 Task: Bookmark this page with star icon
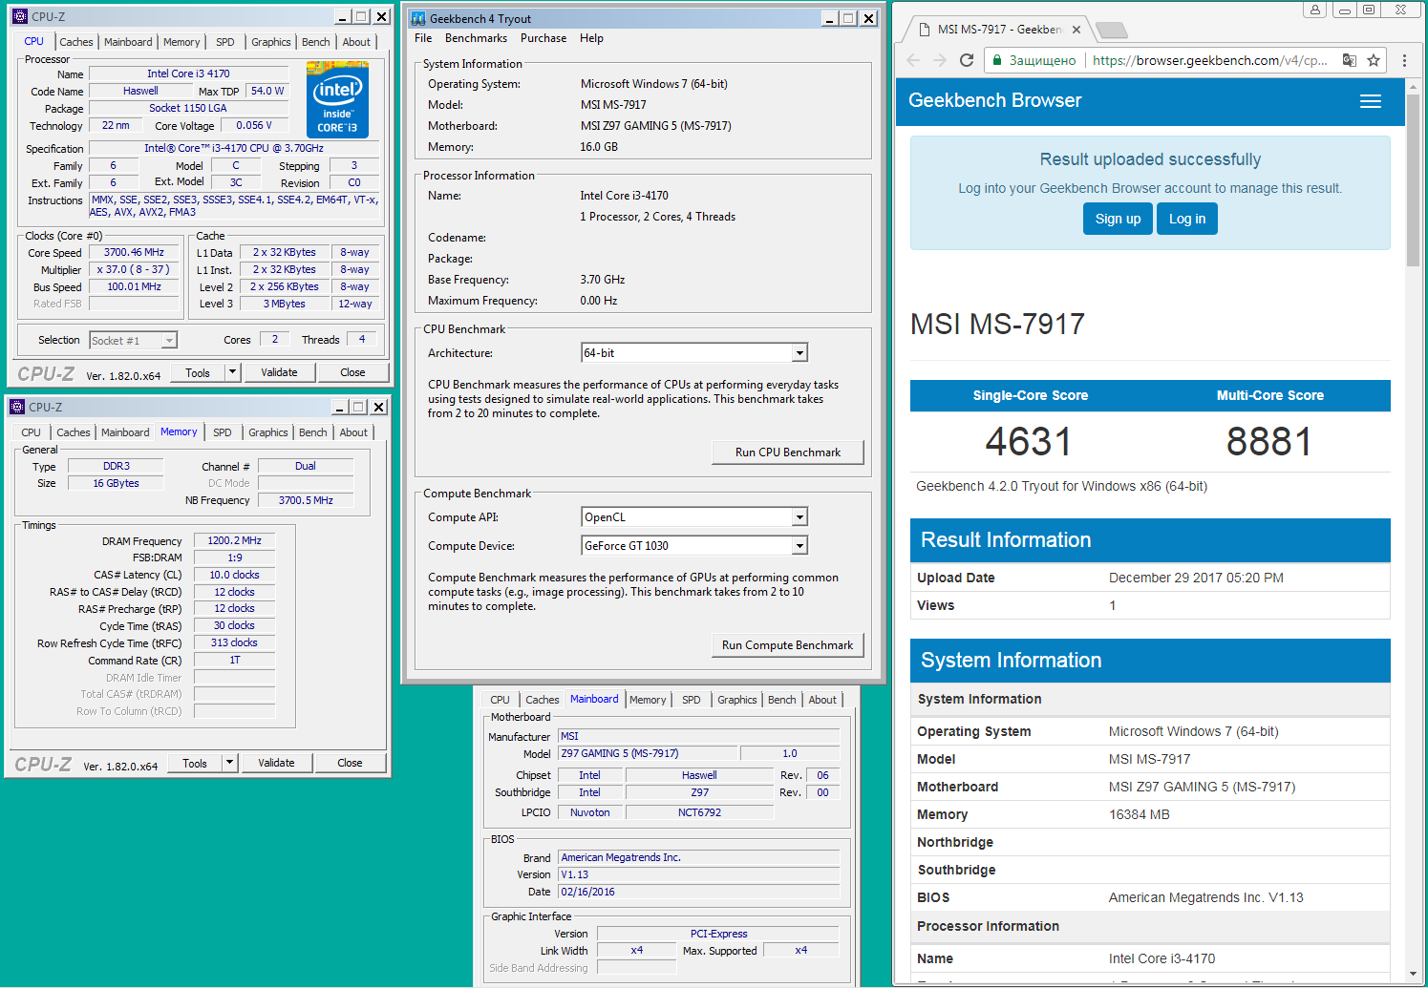tap(1374, 60)
